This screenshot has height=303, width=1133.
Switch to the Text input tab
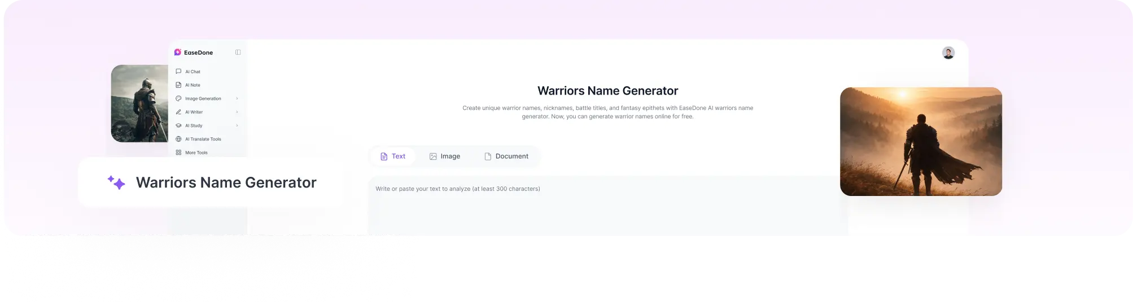click(393, 157)
